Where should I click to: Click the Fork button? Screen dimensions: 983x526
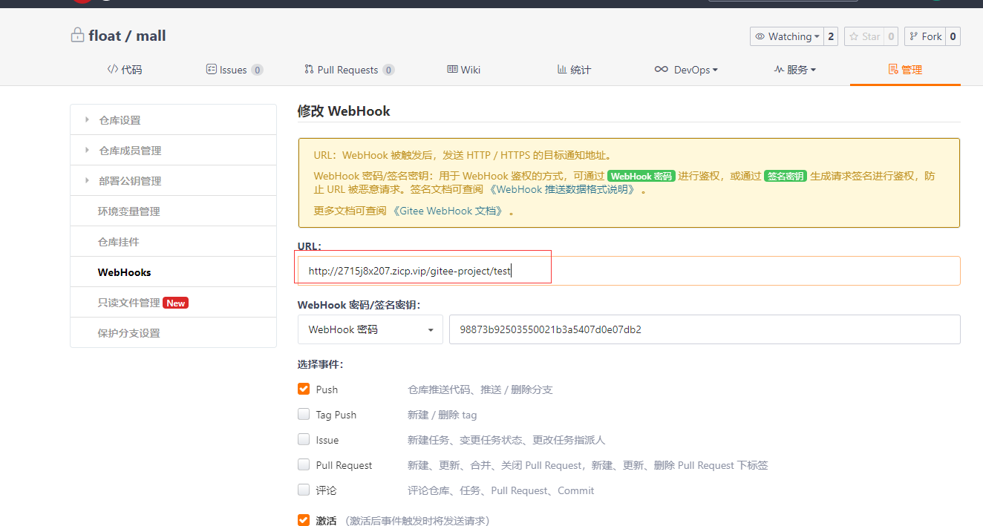924,36
